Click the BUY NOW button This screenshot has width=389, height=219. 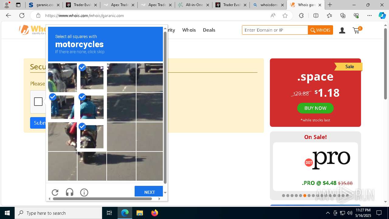315,108
